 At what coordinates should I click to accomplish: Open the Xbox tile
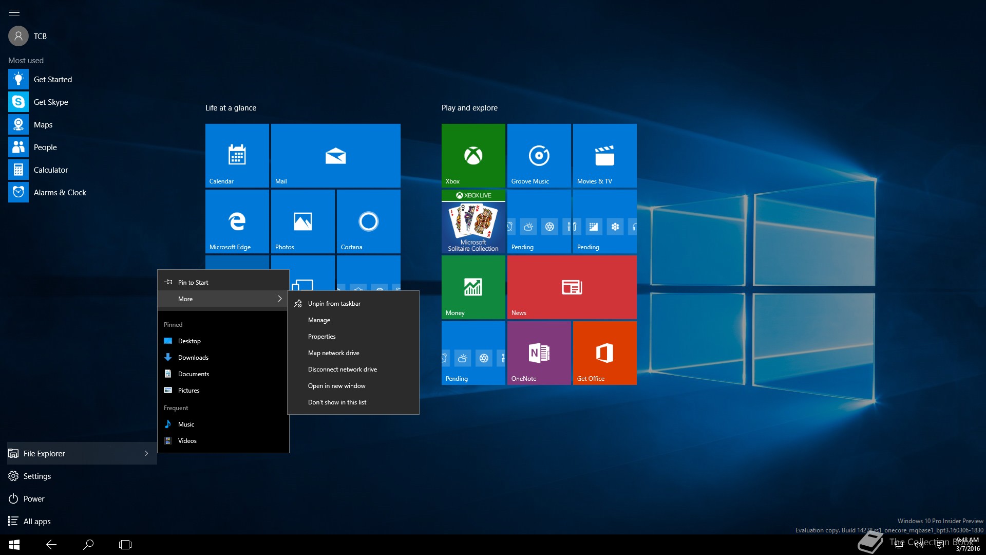(473, 155)
